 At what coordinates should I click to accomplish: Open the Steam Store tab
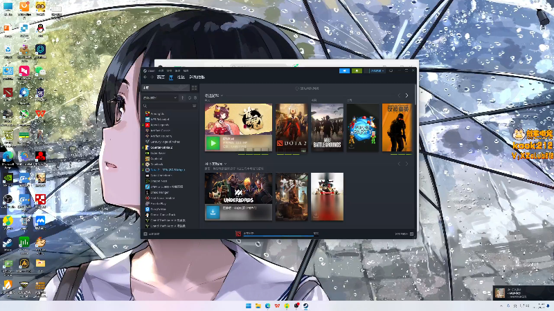[x=161, y=77]
